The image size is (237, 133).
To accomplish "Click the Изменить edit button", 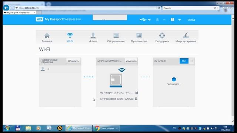I will coord(131,61).
